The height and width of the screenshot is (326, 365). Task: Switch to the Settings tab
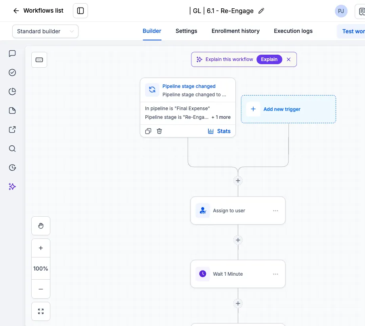tap(186, 31)
